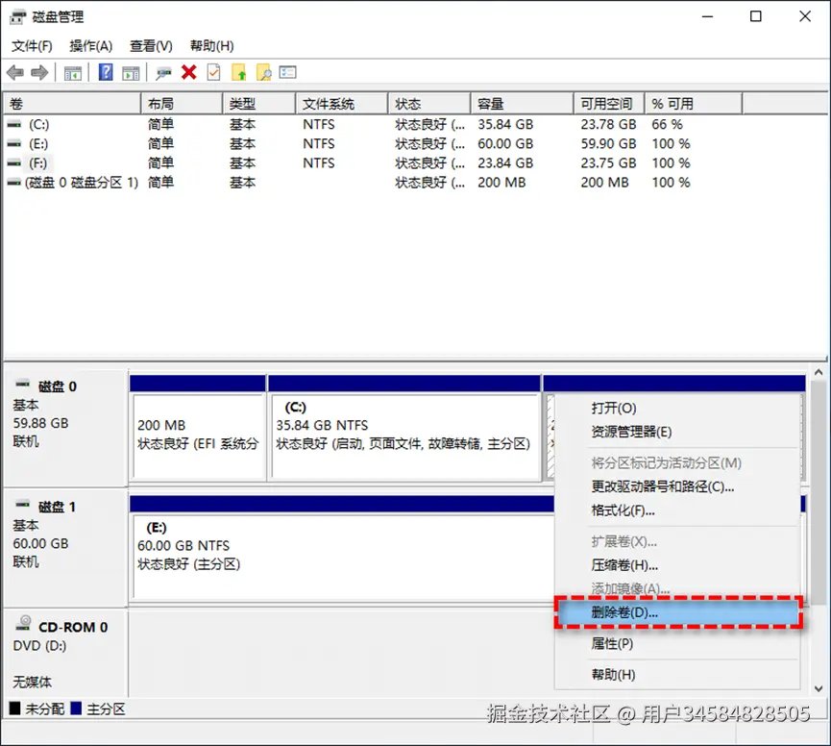This screenshot has height=746, width=831.
Task: Sort by the 文件系统 column header
Action: pos(342,104)
